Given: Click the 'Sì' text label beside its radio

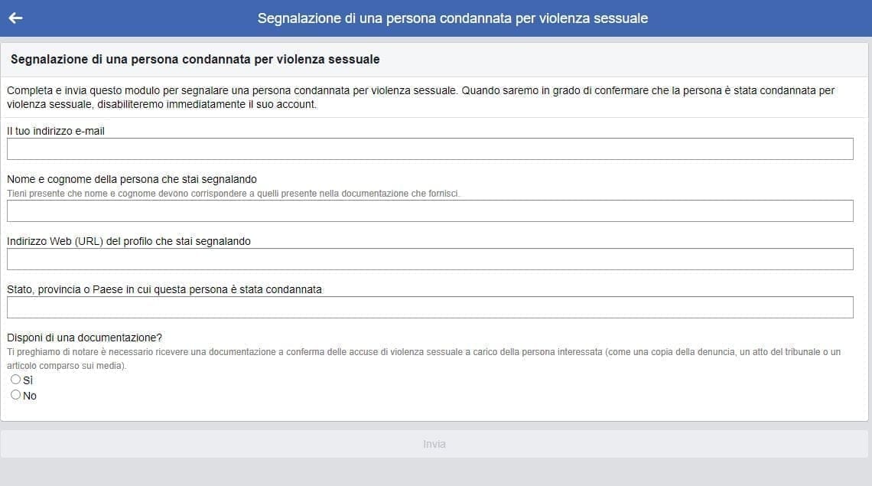Looking at the screenshot, I should 28,380.
